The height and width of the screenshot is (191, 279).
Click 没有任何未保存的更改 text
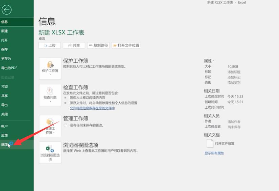[87, 125]
